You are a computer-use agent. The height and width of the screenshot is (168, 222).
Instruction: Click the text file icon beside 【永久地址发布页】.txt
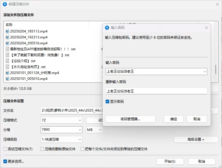click(7, 67)
